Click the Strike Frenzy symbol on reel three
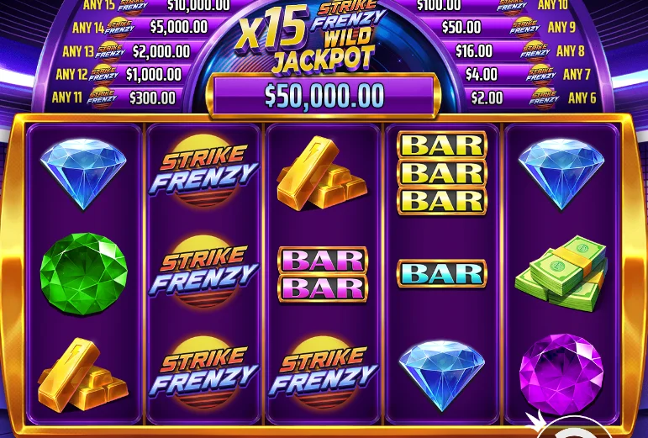The height and width of the screenshot is (438, 648). pyautogui.click(x=324, y=372)
